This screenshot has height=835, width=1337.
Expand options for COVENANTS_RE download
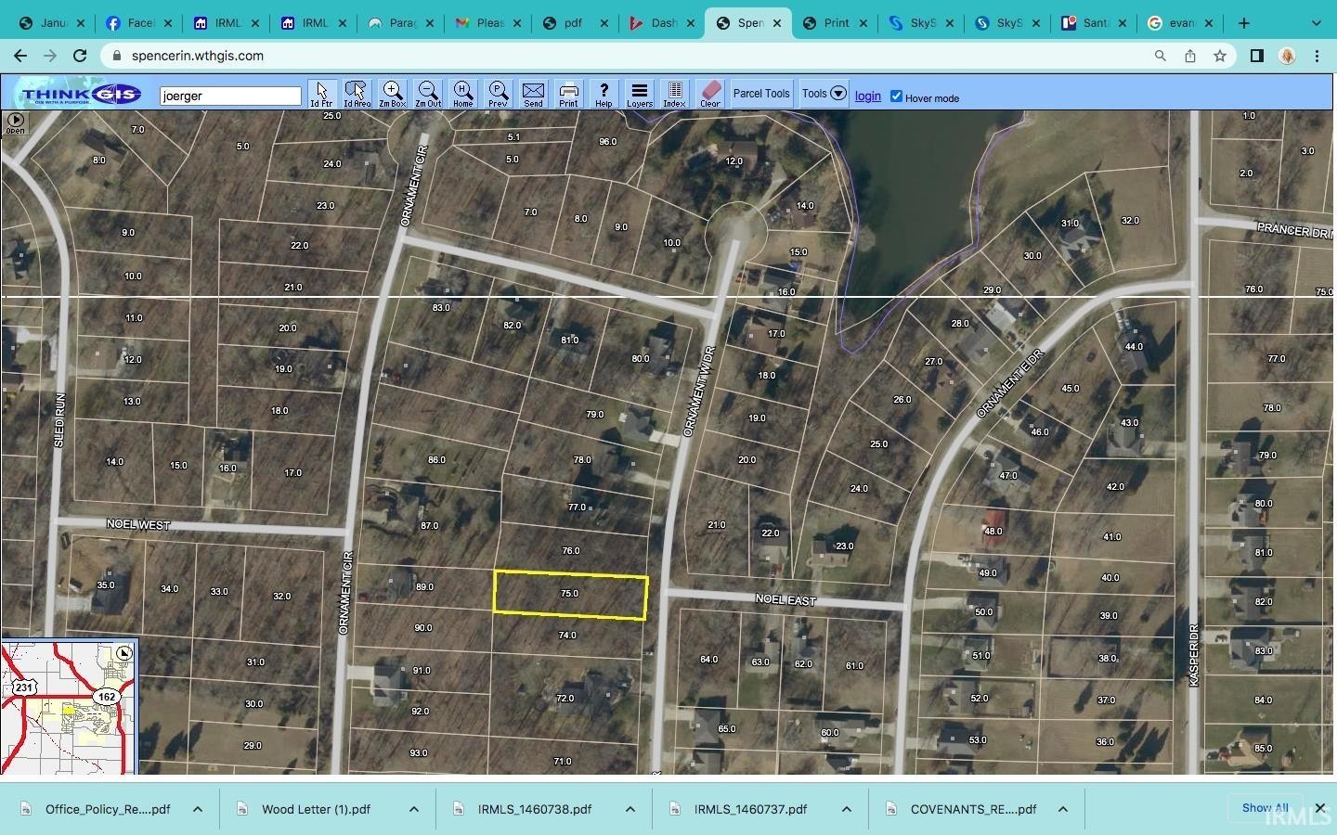click(1063, 809)
